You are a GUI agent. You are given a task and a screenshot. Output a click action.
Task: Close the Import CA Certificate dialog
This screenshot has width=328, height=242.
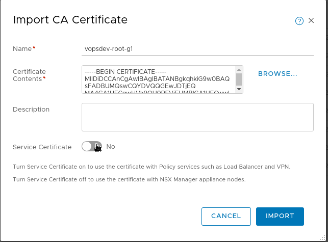pos(311,21)
